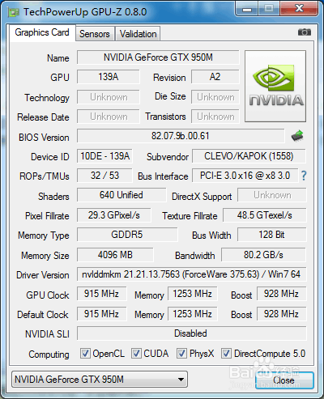Select the Graphics Card tab
Image resolution: width=324 pixels, height=399 pixels.
(42, 32)
